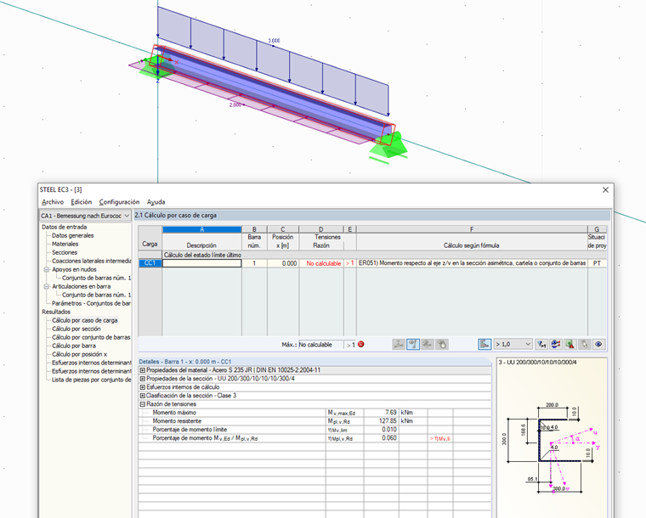Image resolution: width=646 pixels, height=518 pixels.
Task: Click the green support at beam's right end
Action: [388, 148]
